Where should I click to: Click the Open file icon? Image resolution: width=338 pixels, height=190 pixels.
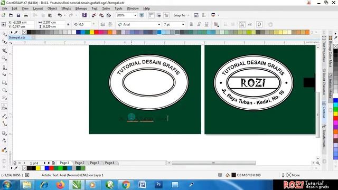click(x=11, y=15)
